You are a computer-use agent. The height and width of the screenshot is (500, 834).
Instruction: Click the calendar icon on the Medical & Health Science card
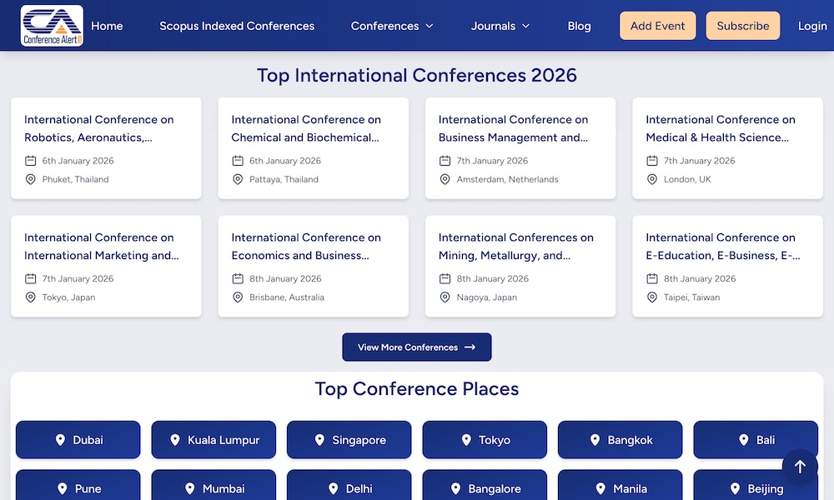pyautogui.click(x=651, y=161)
